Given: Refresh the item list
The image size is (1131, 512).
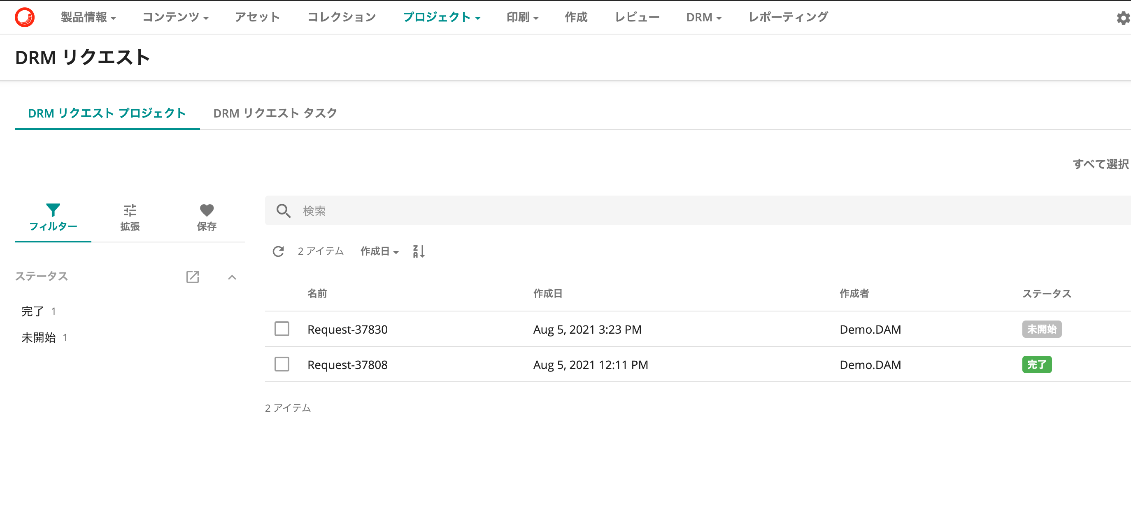Looking at the screenshot, I should pyautogui.click(x=278, y=251).
